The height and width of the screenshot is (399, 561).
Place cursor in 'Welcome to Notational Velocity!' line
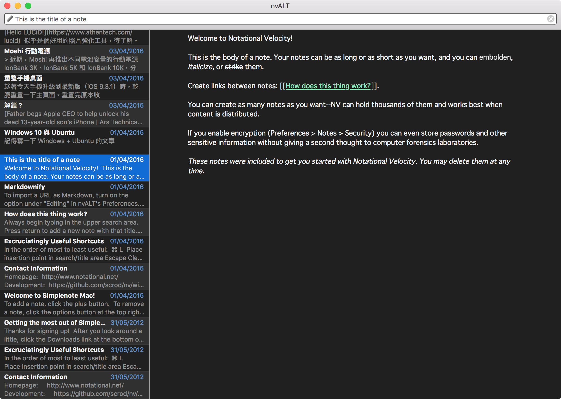coord(240,38)
